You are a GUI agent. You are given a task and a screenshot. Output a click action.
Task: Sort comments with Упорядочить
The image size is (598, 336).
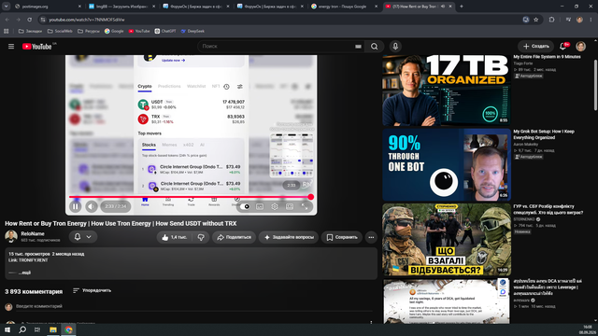click(x=92, y=290)
